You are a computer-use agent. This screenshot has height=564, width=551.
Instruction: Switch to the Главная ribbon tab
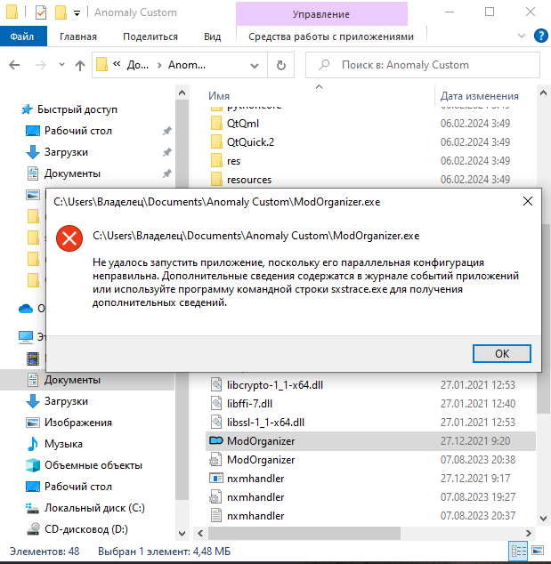pyautogui.click(x=78, y=36)
